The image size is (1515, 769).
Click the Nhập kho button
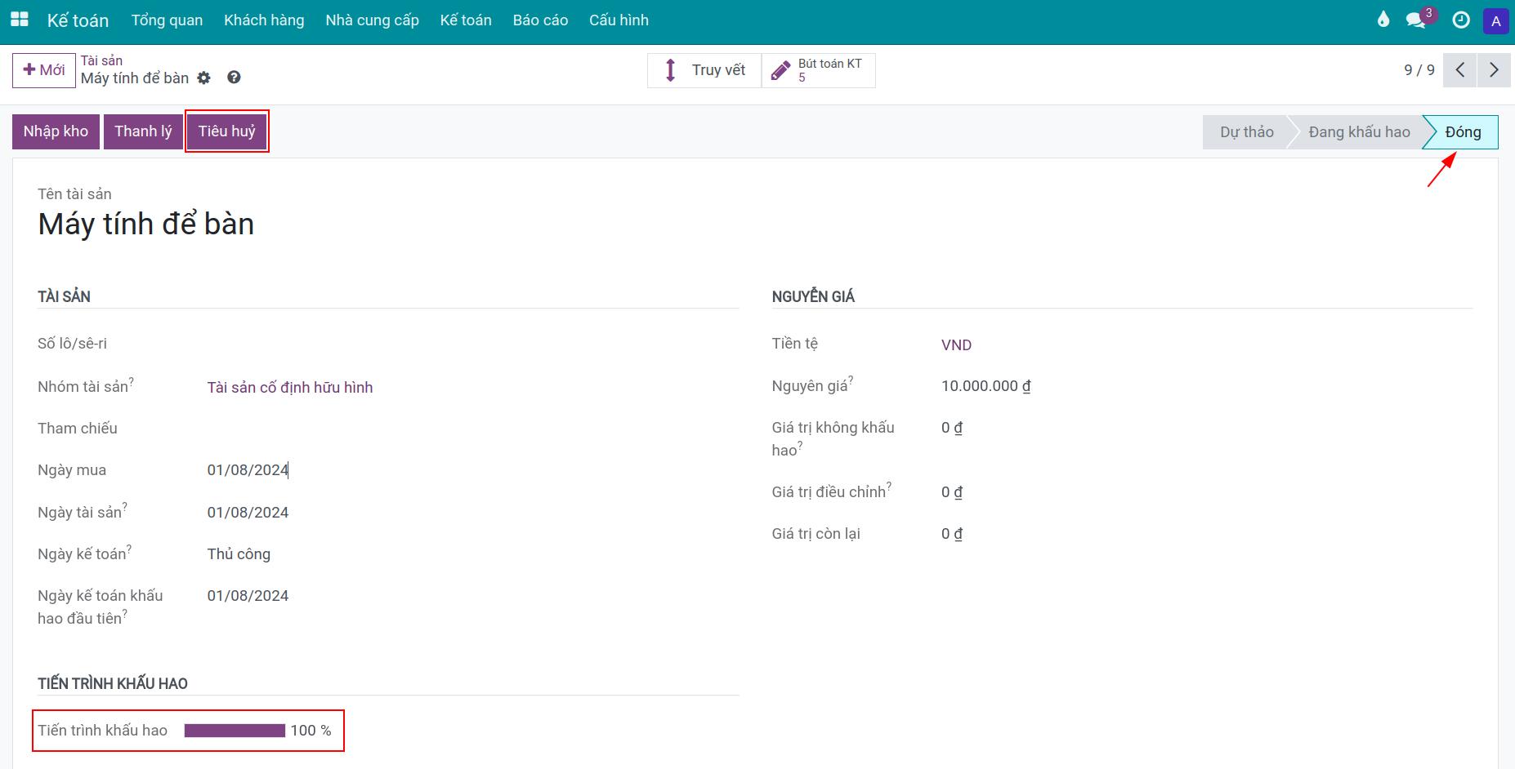(56, 131)
